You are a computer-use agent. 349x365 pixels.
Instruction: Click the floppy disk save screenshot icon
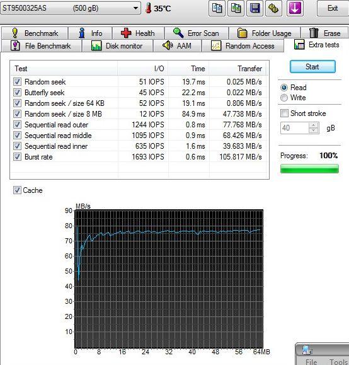pos(255,8)
